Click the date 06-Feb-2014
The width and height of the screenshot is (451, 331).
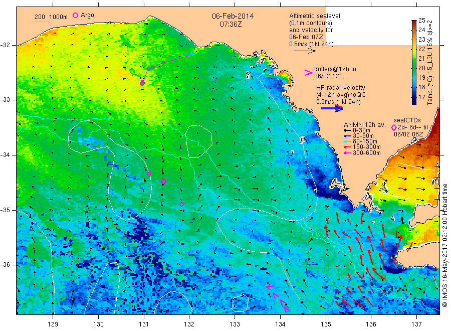233,17
